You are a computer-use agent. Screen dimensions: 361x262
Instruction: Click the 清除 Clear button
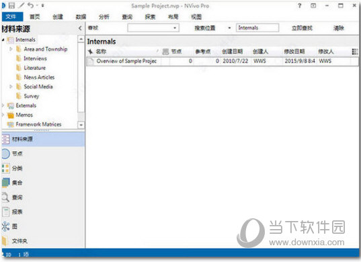pos(338,28)
